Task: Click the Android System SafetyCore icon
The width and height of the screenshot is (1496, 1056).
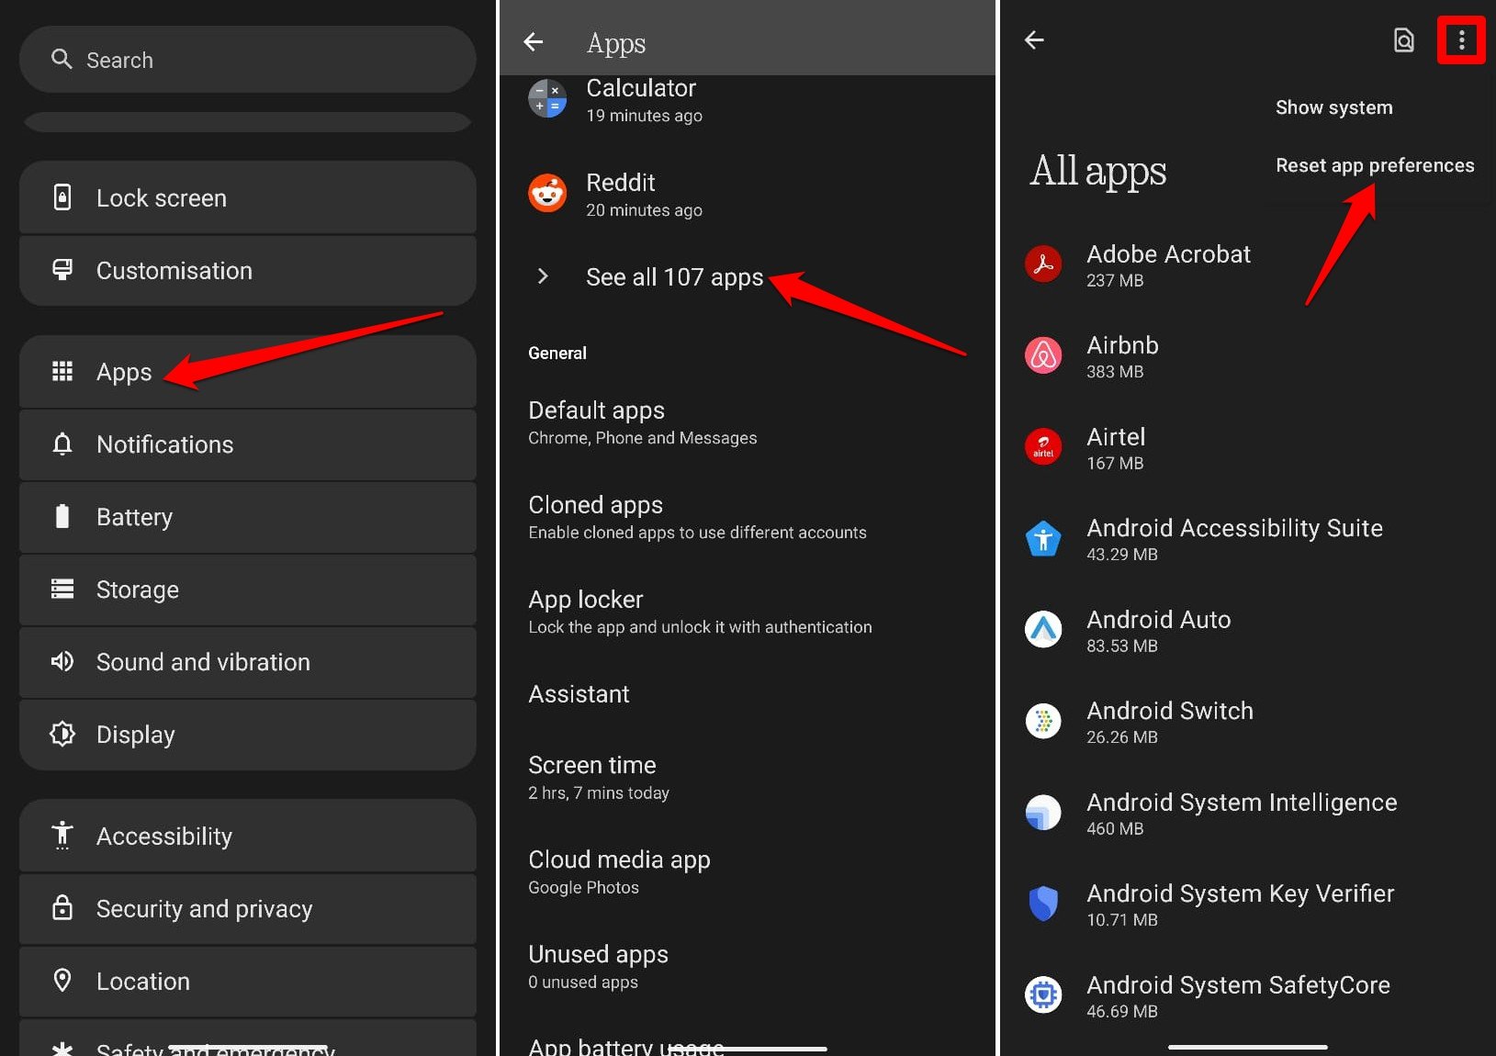Action: point(1043,995)
